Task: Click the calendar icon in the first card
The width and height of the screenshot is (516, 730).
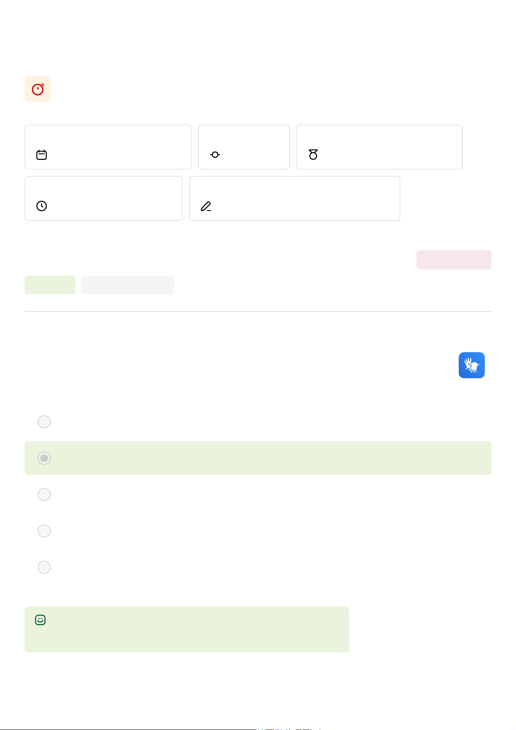Action: pyautogui.click(x=42, y=155)
